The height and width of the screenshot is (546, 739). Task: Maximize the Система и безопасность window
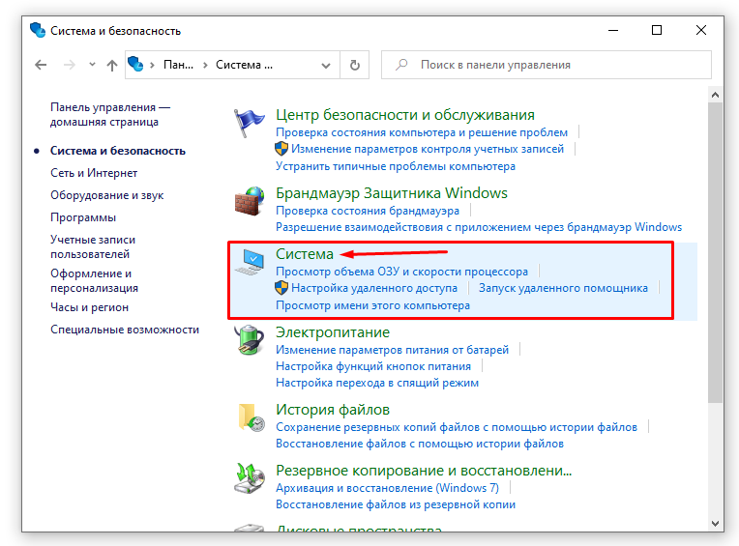click(x=657, y=30)
